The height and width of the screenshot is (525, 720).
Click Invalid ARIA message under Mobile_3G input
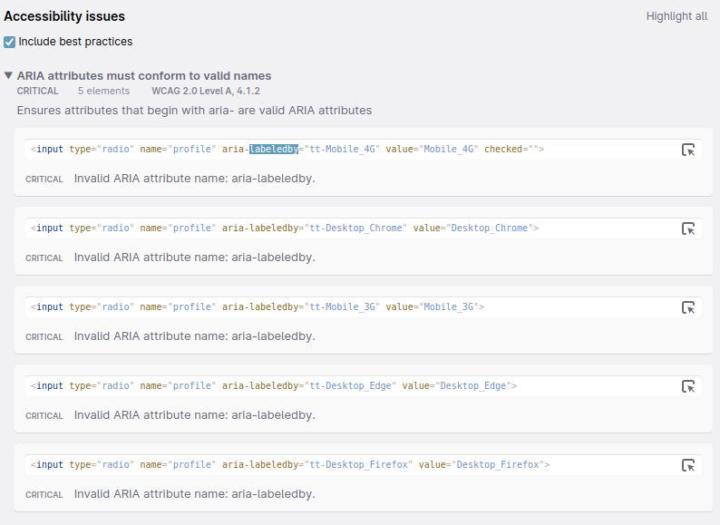(195, 336)
